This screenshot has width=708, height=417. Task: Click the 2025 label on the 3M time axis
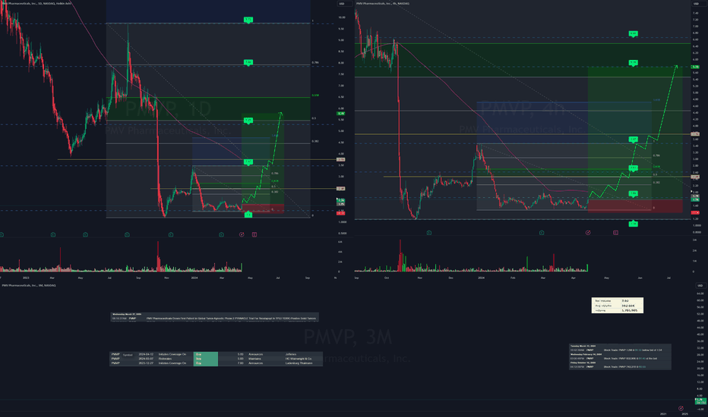coord(684,414)
